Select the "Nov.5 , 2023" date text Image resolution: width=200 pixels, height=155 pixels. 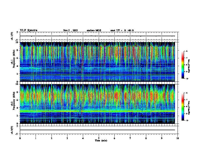[x=70, y=30]
